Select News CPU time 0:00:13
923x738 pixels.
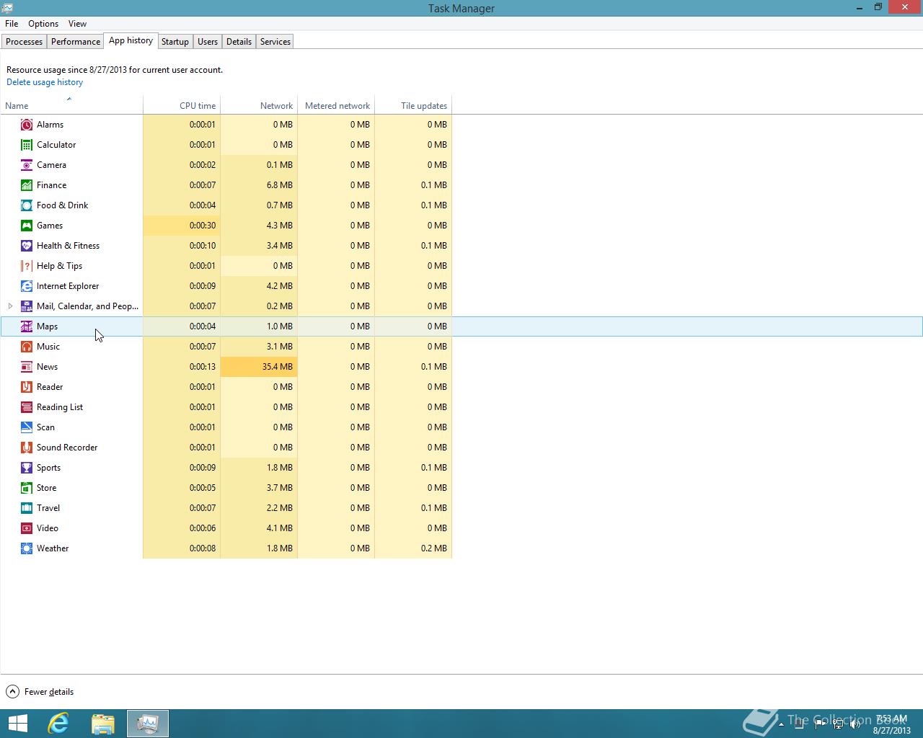pyautogui.click(x=182, y=367)
